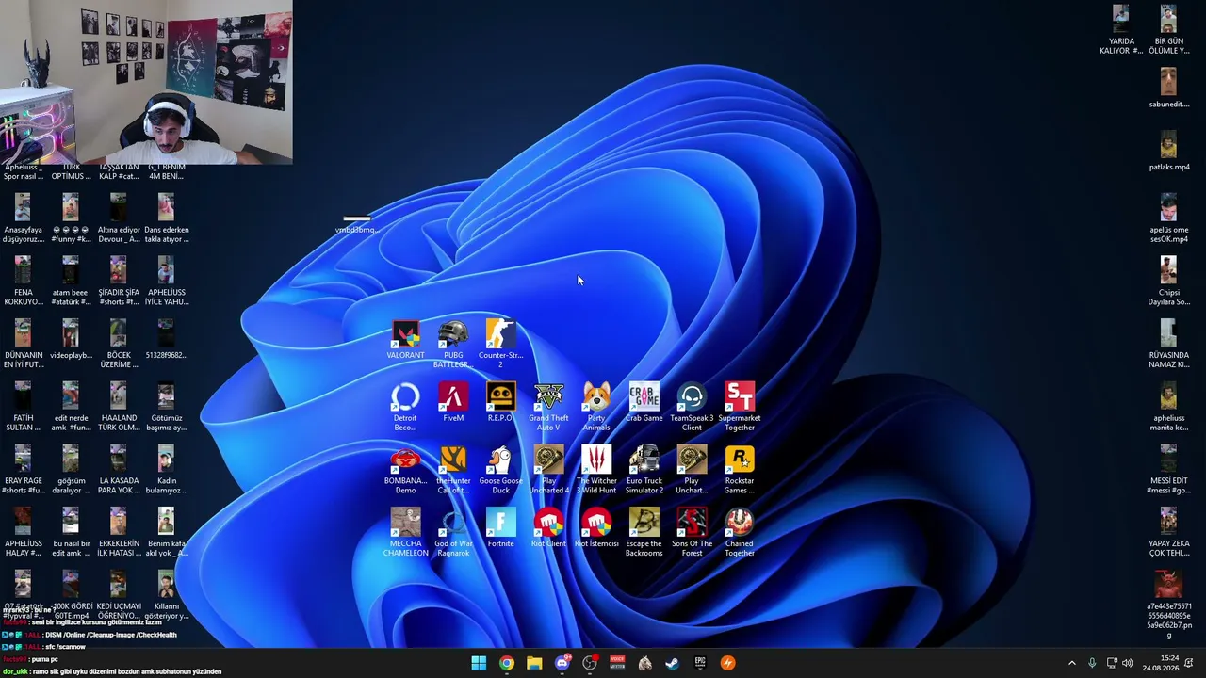Select YAPAY ZEKA ÇOK TEHL video

click(x=1169, y=533)
